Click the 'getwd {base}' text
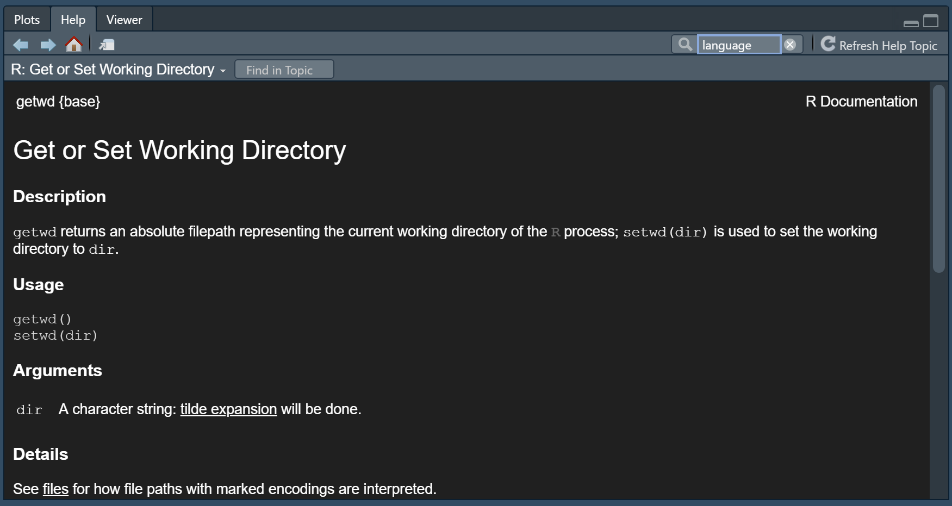Screen dimensions: 952x506 (x=58, y=102)
